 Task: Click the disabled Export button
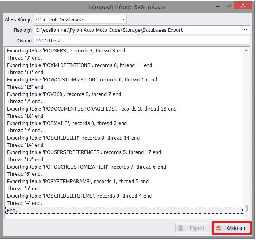193,228
